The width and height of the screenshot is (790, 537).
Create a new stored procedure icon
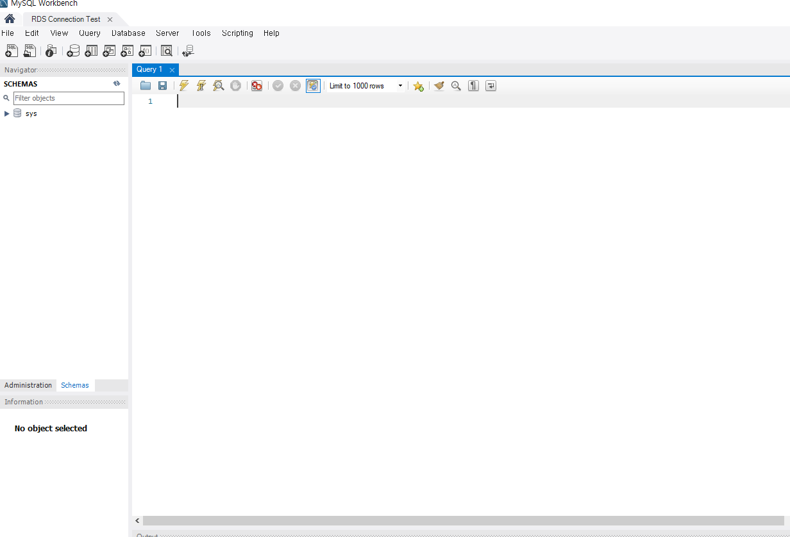click(x=127, y=51)
